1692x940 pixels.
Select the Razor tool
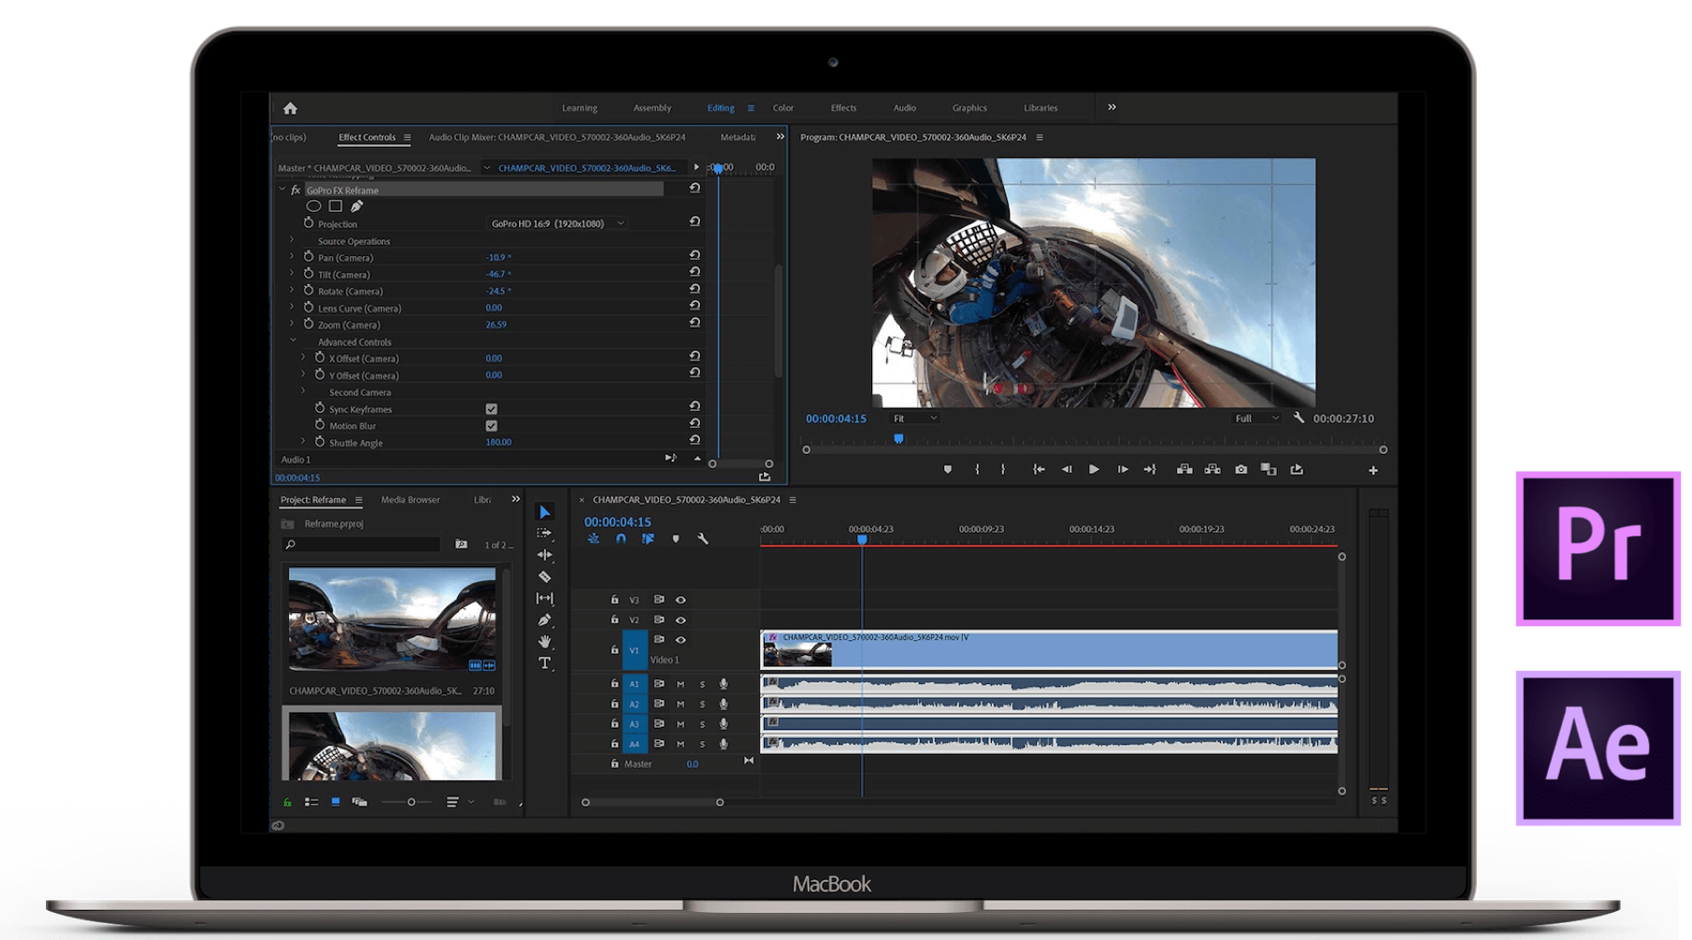546,577
